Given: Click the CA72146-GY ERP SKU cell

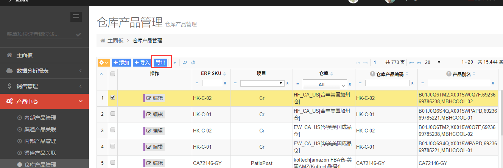Looking at the screenshot, I should 211,163.
